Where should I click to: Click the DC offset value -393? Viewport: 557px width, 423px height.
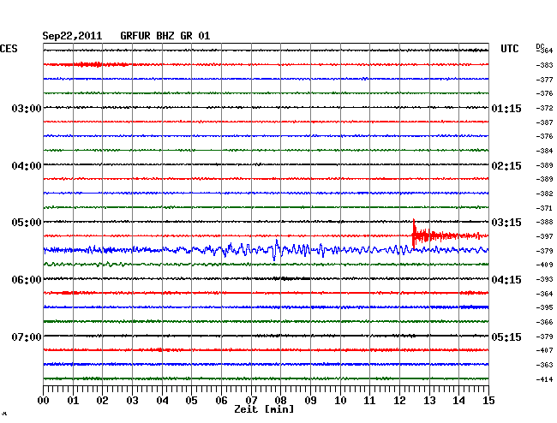(544, 280)
